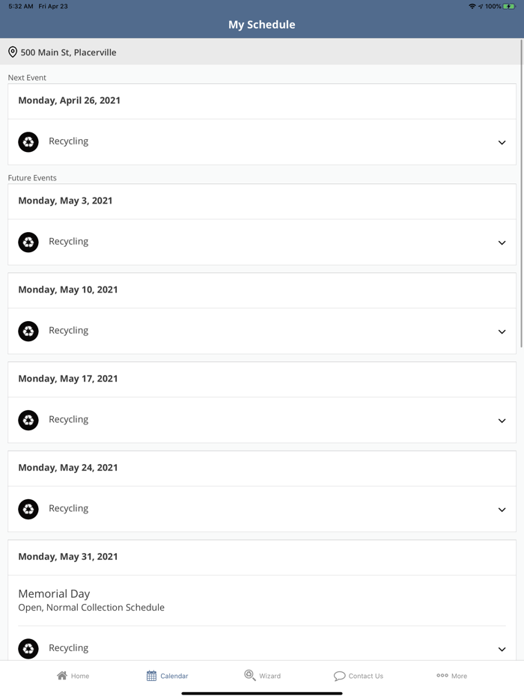The width and height of the screenshot is (524, 699).
Task: Open the More tab
Action: point(451,676)
